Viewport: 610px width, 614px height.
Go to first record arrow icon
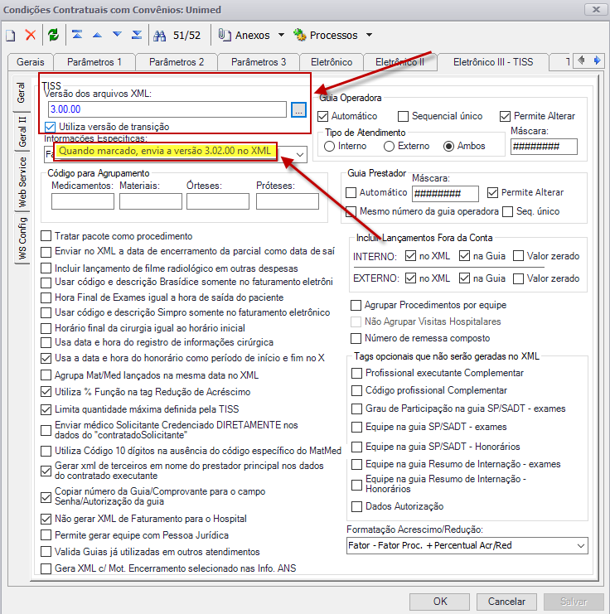77,35
